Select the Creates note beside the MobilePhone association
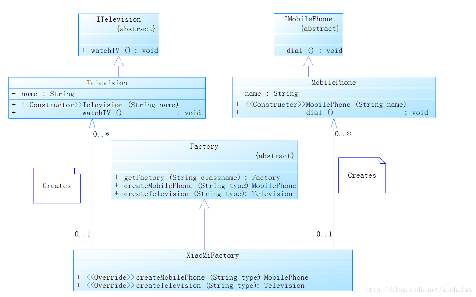This screenshot has height=297, width=476. [362, 175]
